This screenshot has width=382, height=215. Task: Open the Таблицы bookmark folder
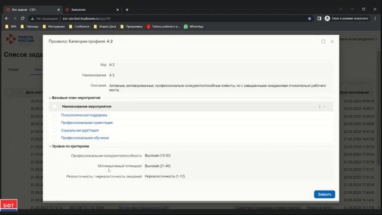pos(30,26)
